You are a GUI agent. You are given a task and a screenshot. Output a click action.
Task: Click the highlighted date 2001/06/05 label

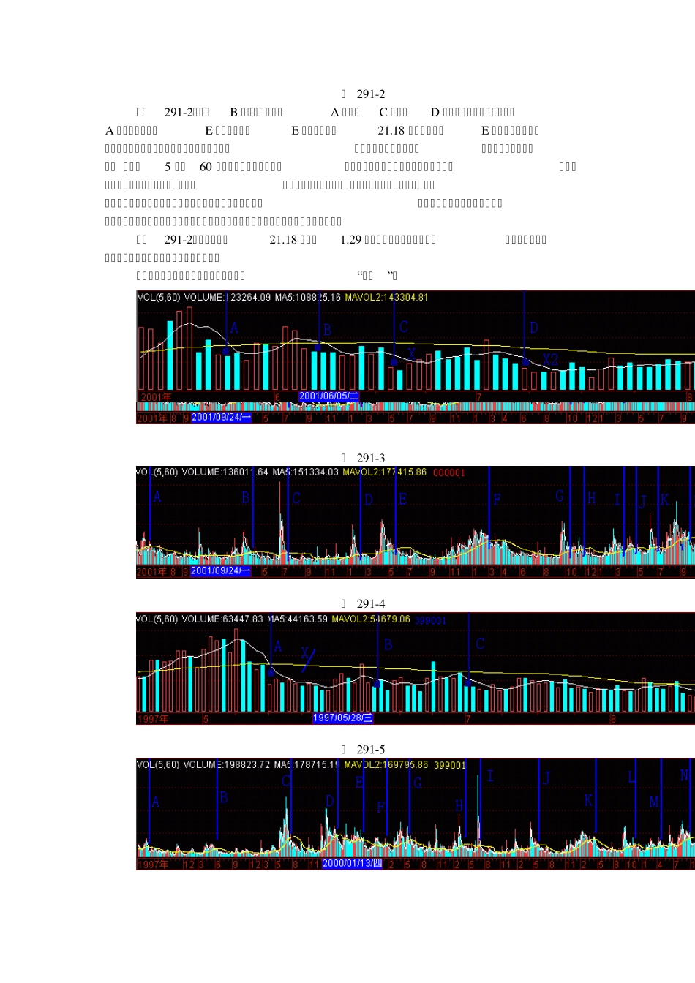(x=328, y=396)
